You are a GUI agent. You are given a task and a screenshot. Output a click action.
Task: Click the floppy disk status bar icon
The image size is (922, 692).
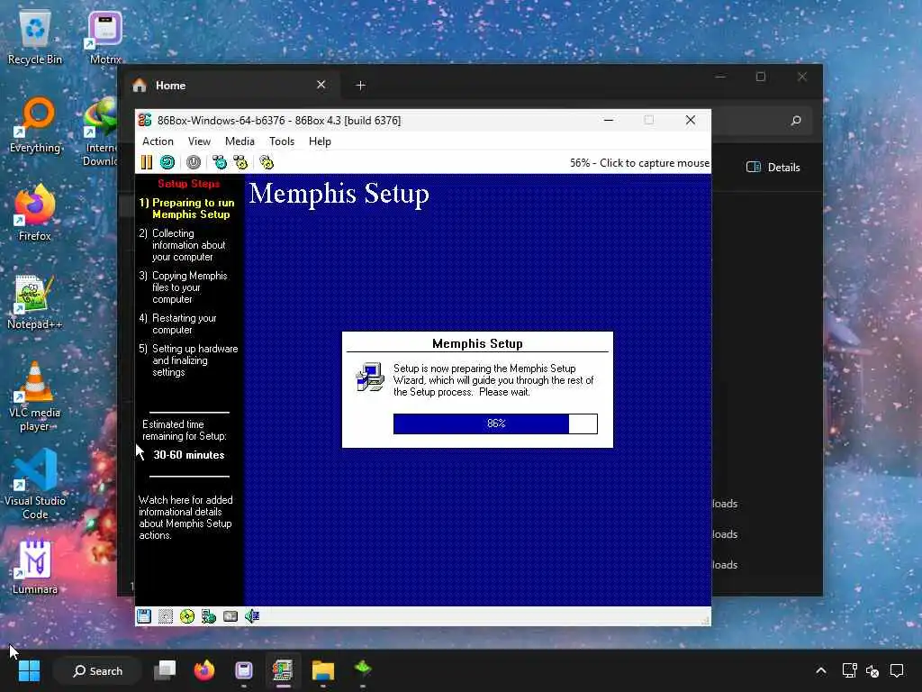click(144, 616)
